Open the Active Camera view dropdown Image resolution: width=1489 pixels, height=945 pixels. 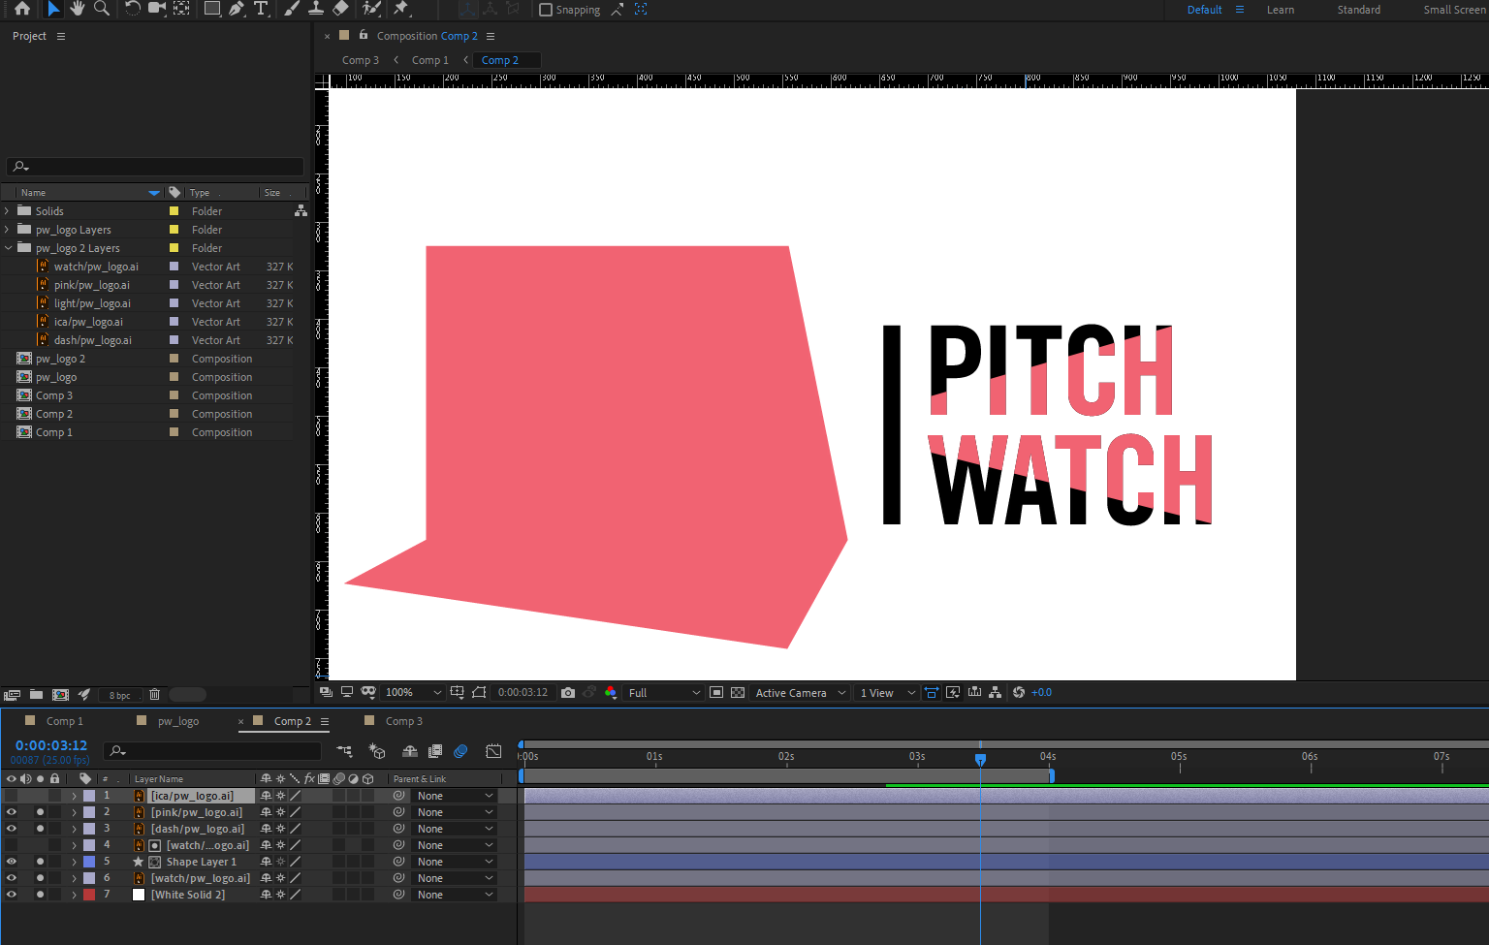pos(798,692)
